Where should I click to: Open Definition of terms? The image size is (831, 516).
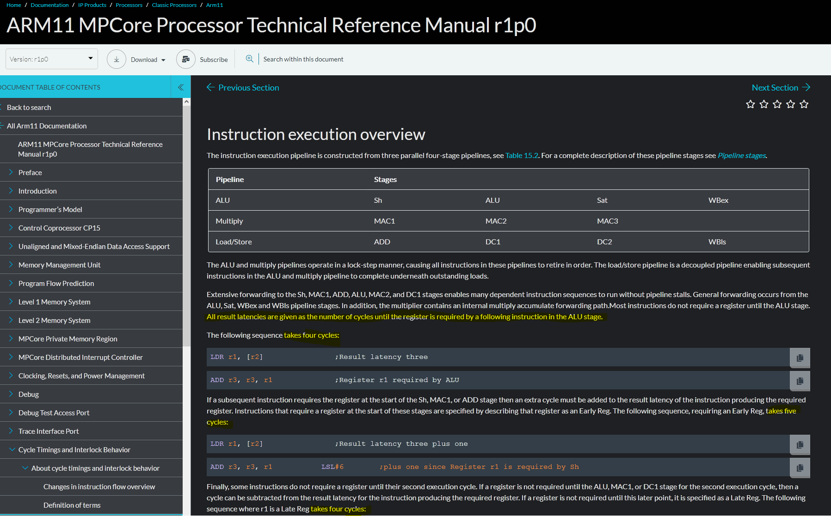coord(72,505)
